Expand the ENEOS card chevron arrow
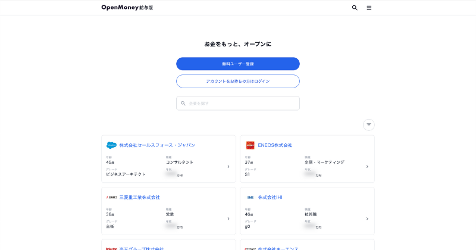Viewport: 476px width, 250px height. point(367,167)
